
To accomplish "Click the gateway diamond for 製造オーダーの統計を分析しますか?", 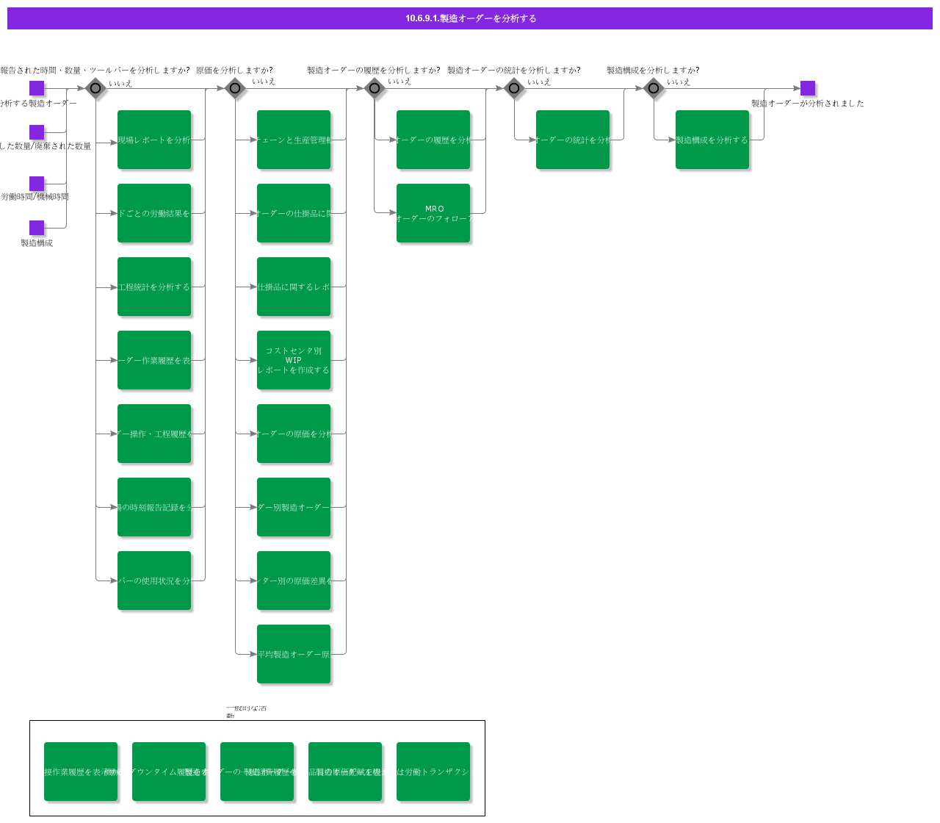I will pyautogui.click(x=514, y=88).
